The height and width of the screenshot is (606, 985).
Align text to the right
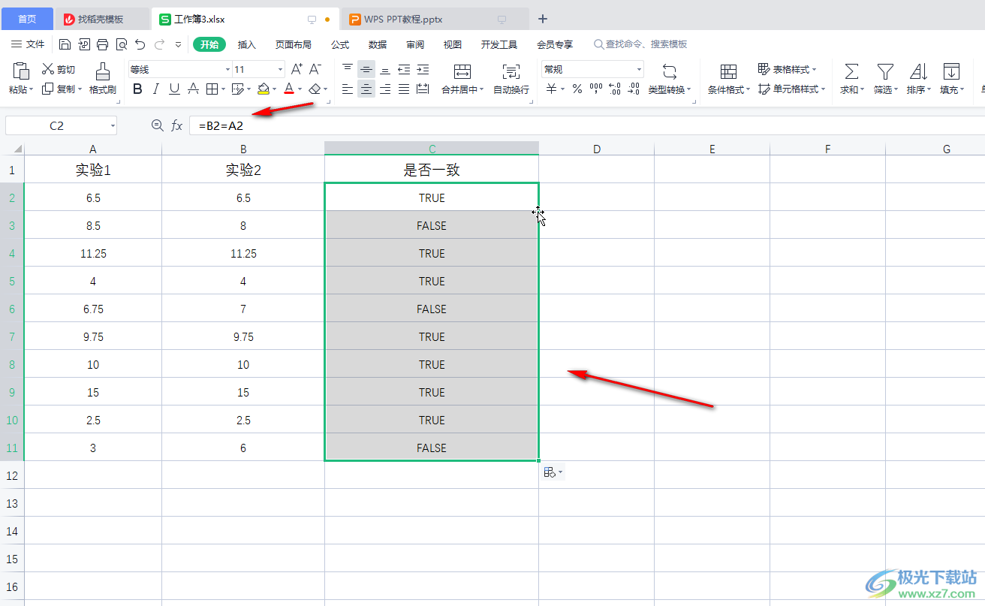point(385,89)
